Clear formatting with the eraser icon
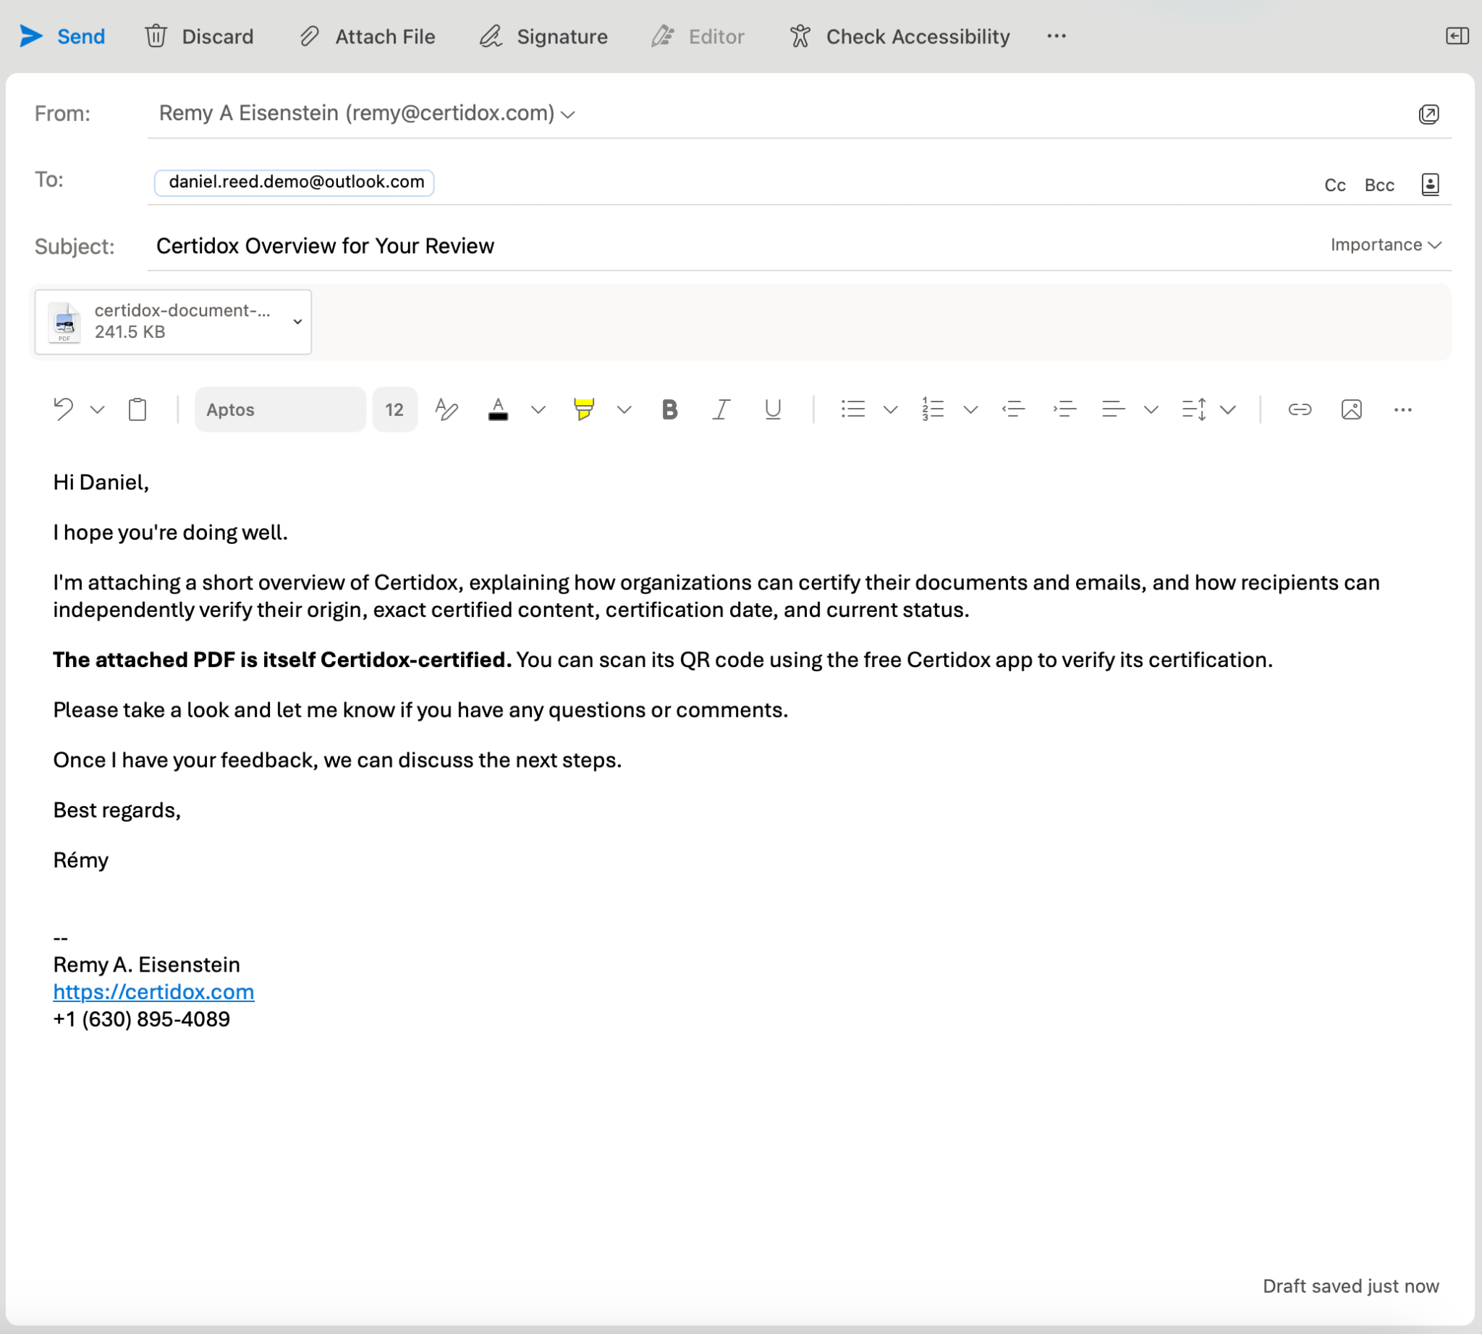The width and height of the screenshot is (1482, 1334). pos(446,409)
